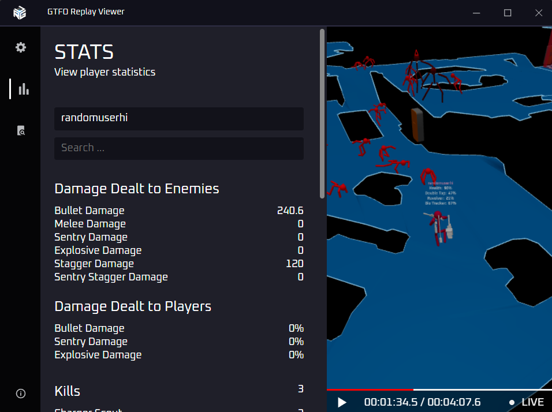This screenshot has width=552, height=412.
Task: Focus the Search stats field
Action: pos(179,148)
